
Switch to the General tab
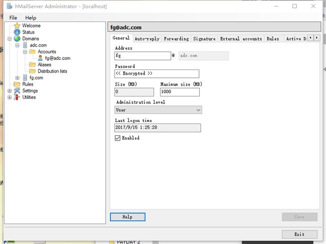(x=121, y=38)
